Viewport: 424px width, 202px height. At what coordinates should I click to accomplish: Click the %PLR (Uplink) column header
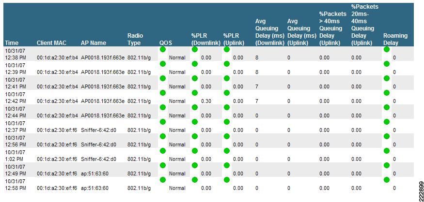(234, 39)
